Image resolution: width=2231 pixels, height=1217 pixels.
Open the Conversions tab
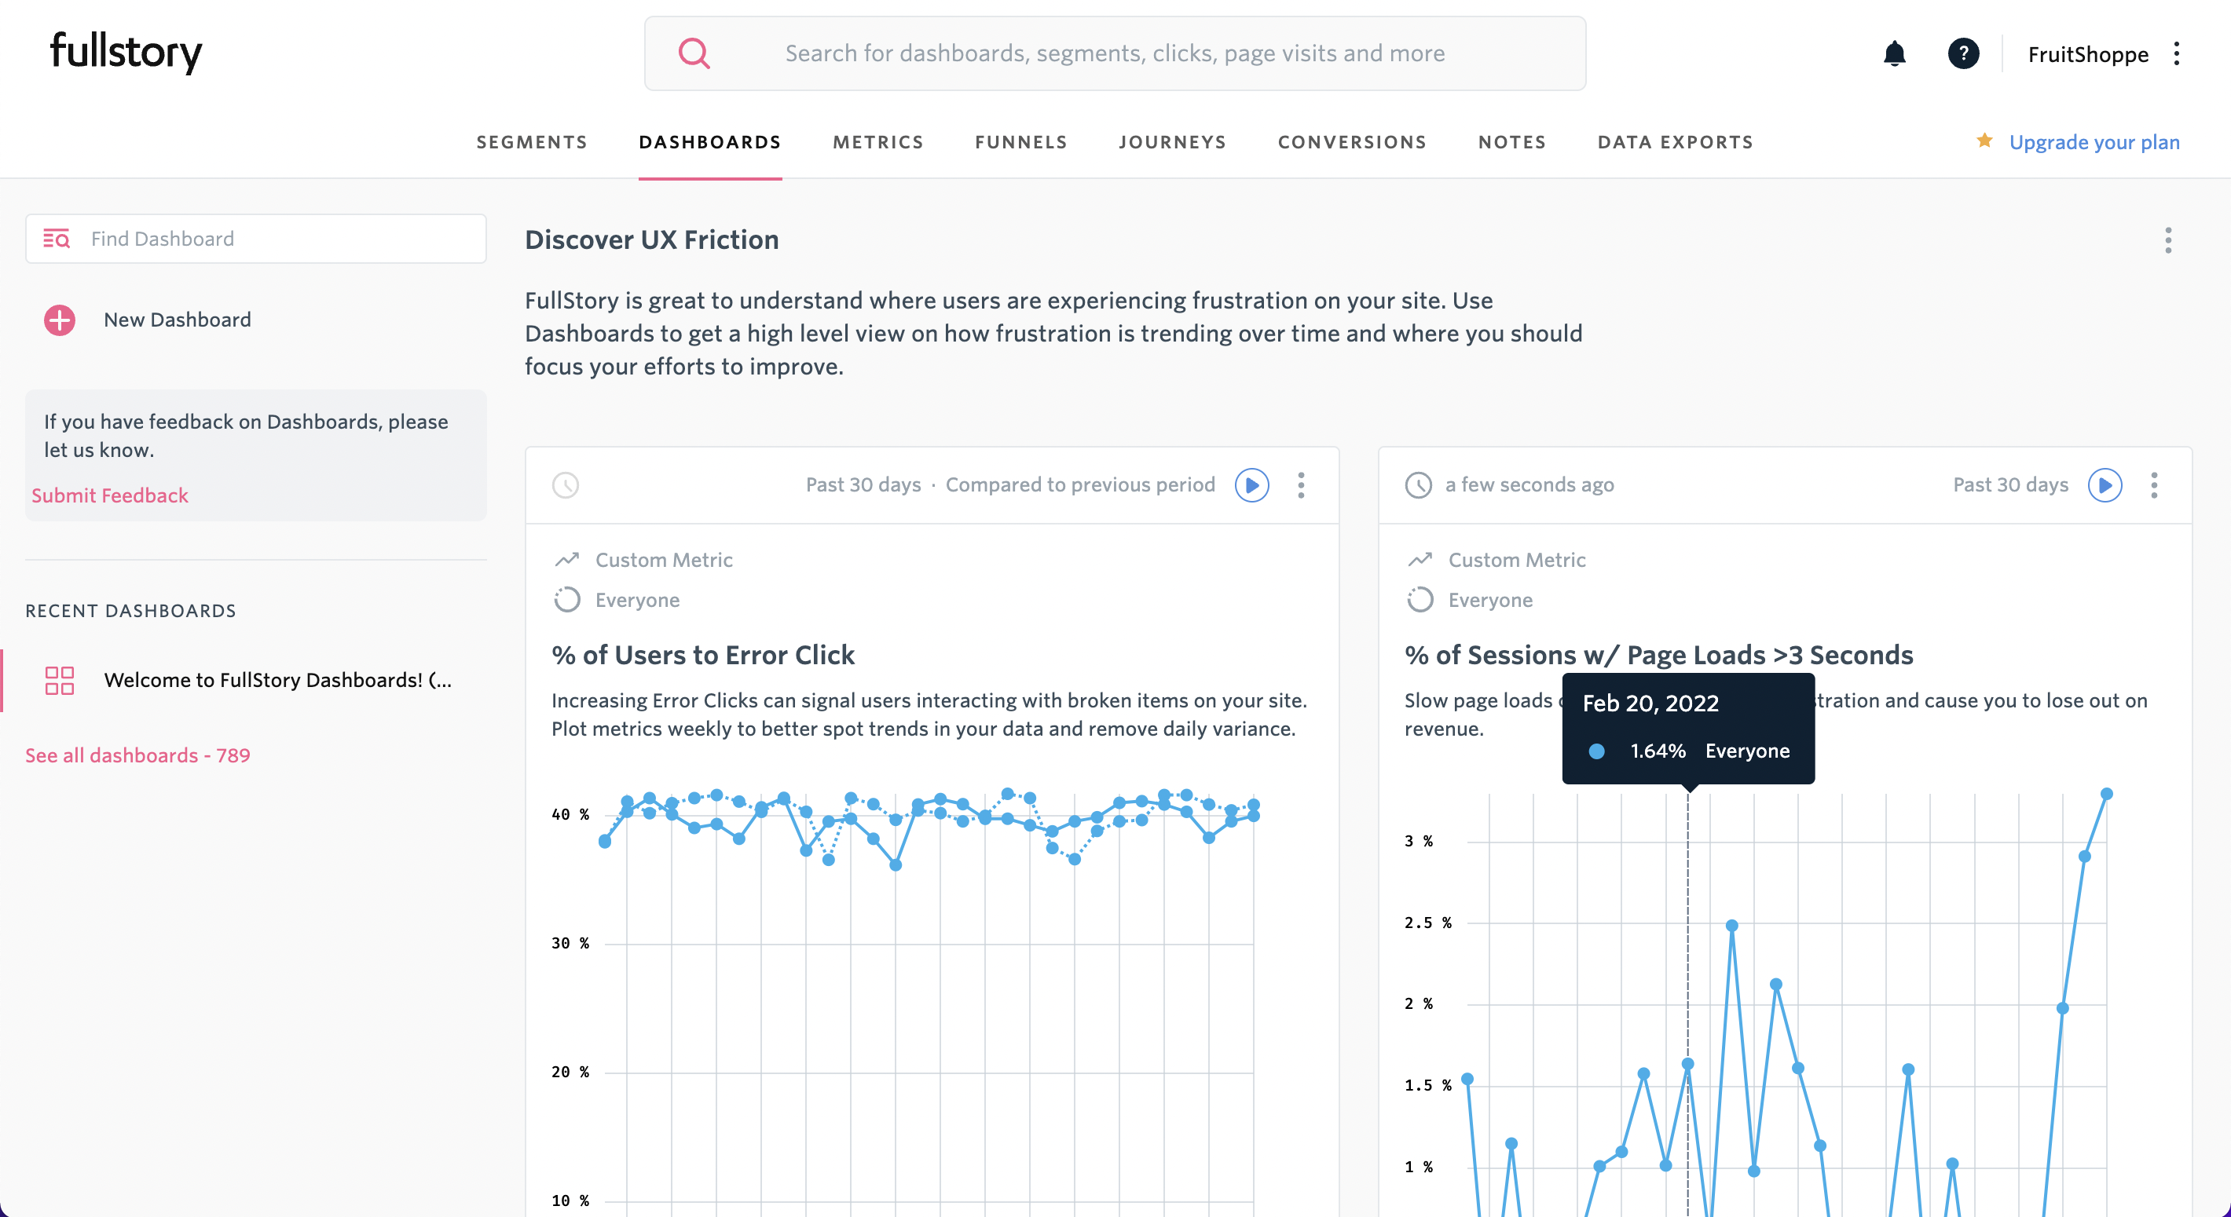[1352, 142]
